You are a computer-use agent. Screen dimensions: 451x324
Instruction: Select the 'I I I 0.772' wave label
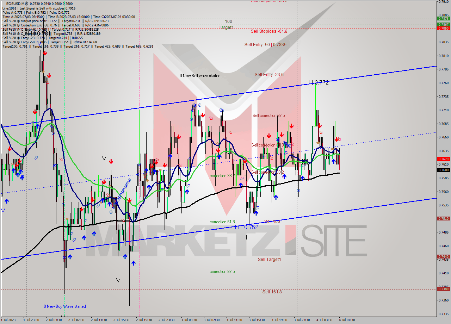tap(317, 82)
